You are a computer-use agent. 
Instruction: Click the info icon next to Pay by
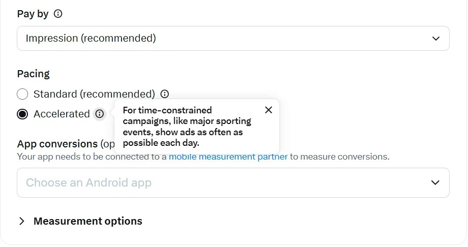point(58,14)
